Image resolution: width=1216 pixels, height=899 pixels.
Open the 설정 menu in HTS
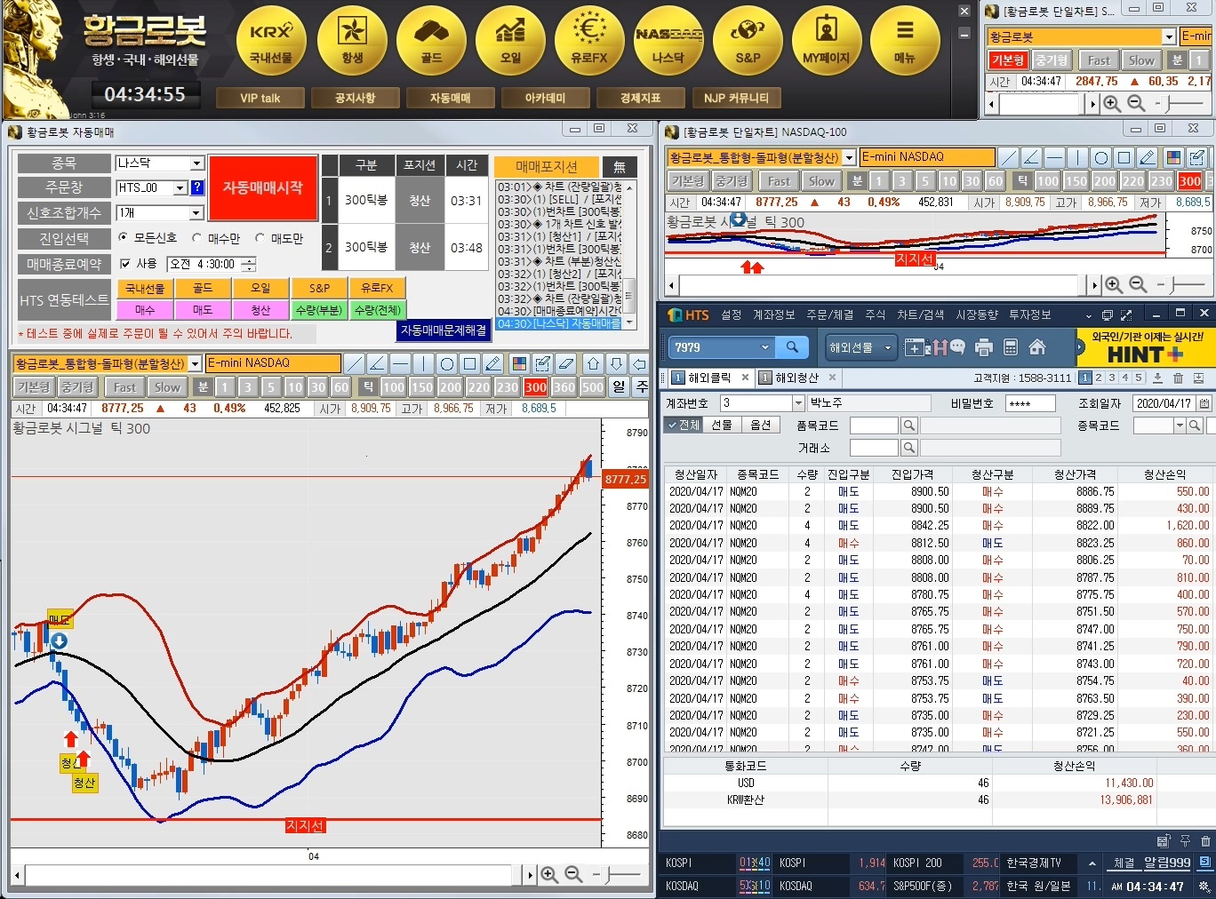(x=731, y=314)
